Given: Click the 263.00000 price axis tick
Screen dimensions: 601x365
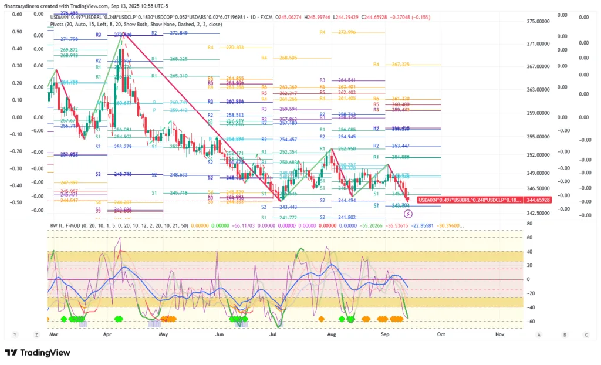Looking at the screenshot, I should pos(538,89).
